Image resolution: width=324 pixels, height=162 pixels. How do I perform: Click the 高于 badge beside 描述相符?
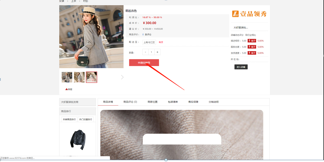[252, 41]
